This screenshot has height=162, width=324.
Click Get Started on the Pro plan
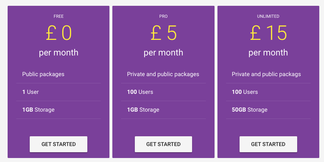point(163,144)
